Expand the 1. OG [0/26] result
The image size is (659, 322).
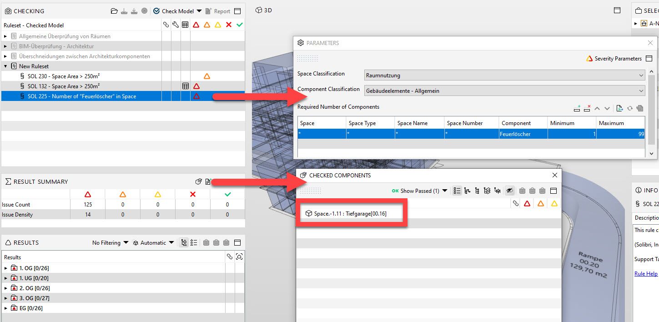[5, 268]
